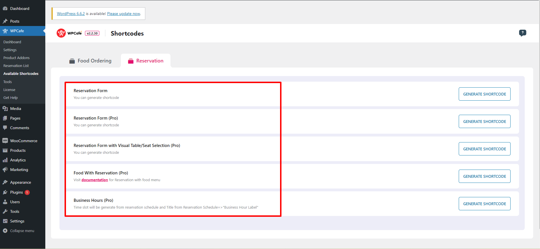Open Available Shortcodes submenu item
This screenshot has height=249, width=540.
pos(21,73)
